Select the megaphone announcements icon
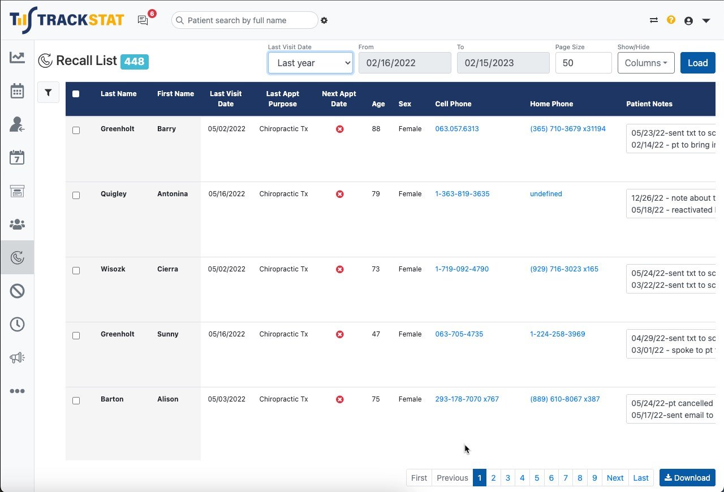 17,357
